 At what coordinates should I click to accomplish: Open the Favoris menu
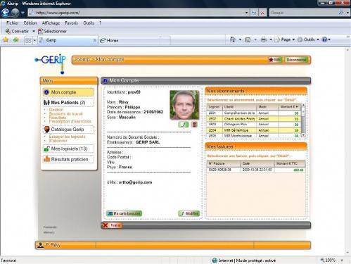pyautogui.click(x=71, y=23)
